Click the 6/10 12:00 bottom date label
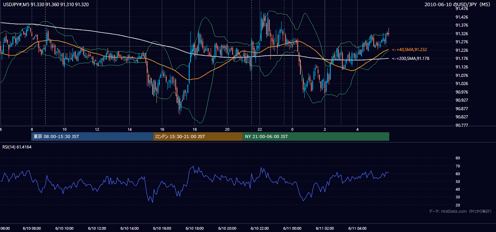This screenshot has width=496, height=232. point(97,229)
